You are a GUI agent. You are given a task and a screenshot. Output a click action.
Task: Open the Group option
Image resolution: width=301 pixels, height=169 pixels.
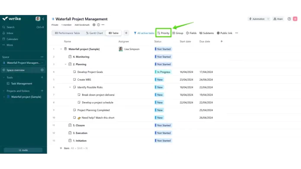tap(178, 33)
